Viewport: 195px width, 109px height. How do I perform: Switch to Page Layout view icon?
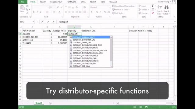(140, 107)
